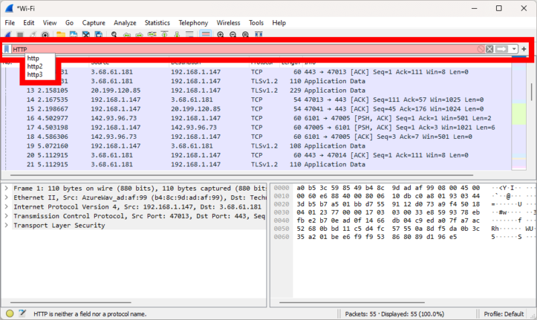Toggle packet list colorization
The height and width of the screenshot is (320, 537).
pos(205,34)
